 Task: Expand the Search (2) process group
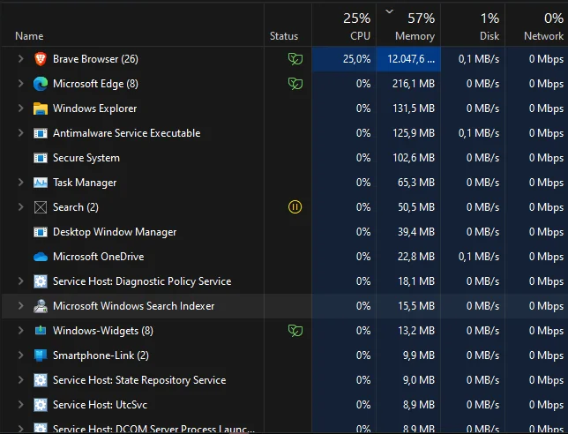[x=20, y=207]
